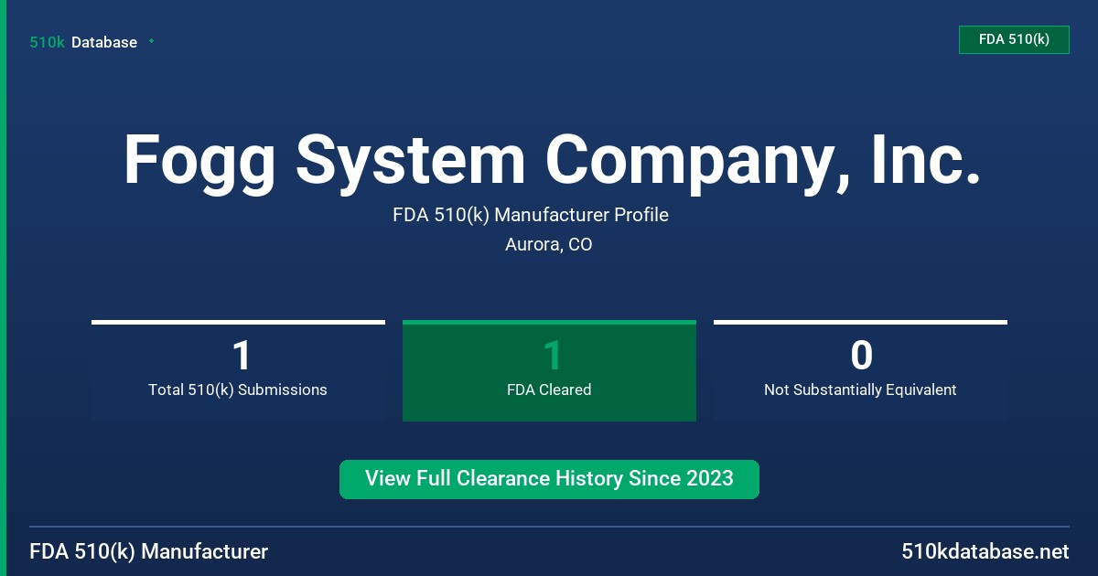Click the 510k Database logo text
The height and width of the screenshot is (576, 1098).
pos(83,42)
